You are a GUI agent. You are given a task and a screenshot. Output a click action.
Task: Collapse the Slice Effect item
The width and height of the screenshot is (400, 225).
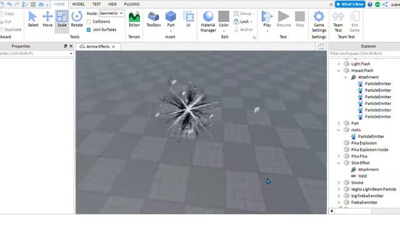coord(339,162)
